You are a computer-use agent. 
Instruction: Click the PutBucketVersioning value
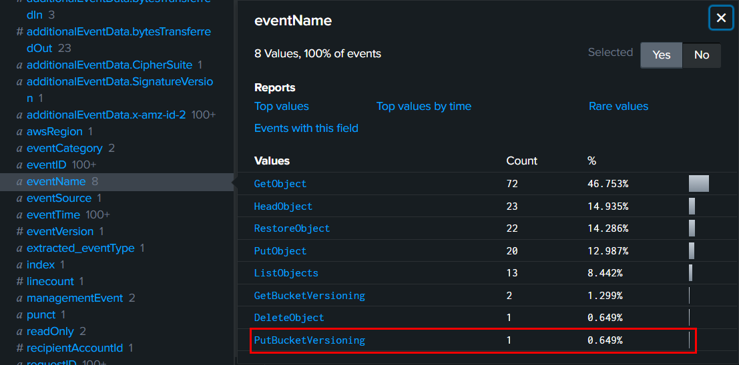tap(309, 340)
